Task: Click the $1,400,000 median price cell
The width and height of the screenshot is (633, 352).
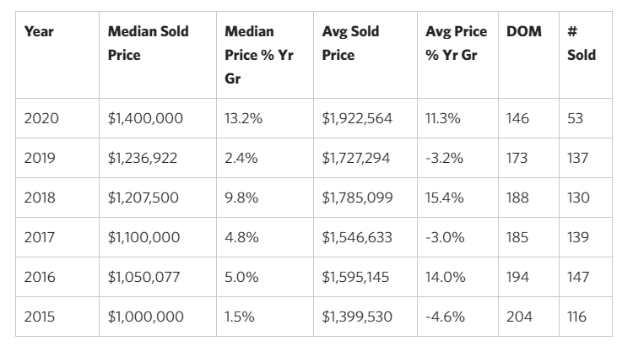Action: tap(145, 119)
